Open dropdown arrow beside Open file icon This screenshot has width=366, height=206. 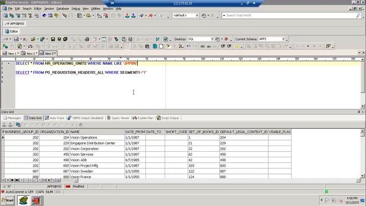pos(38,39)
